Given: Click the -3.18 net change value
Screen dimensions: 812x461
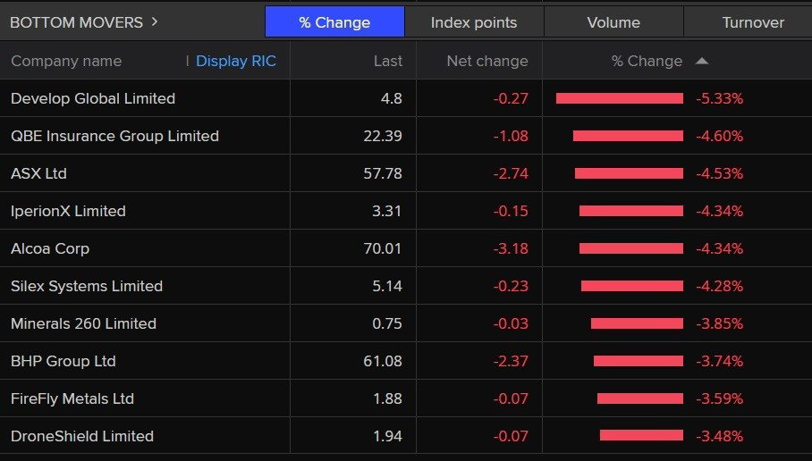Looking at the screenshot, I should (511, 248).
